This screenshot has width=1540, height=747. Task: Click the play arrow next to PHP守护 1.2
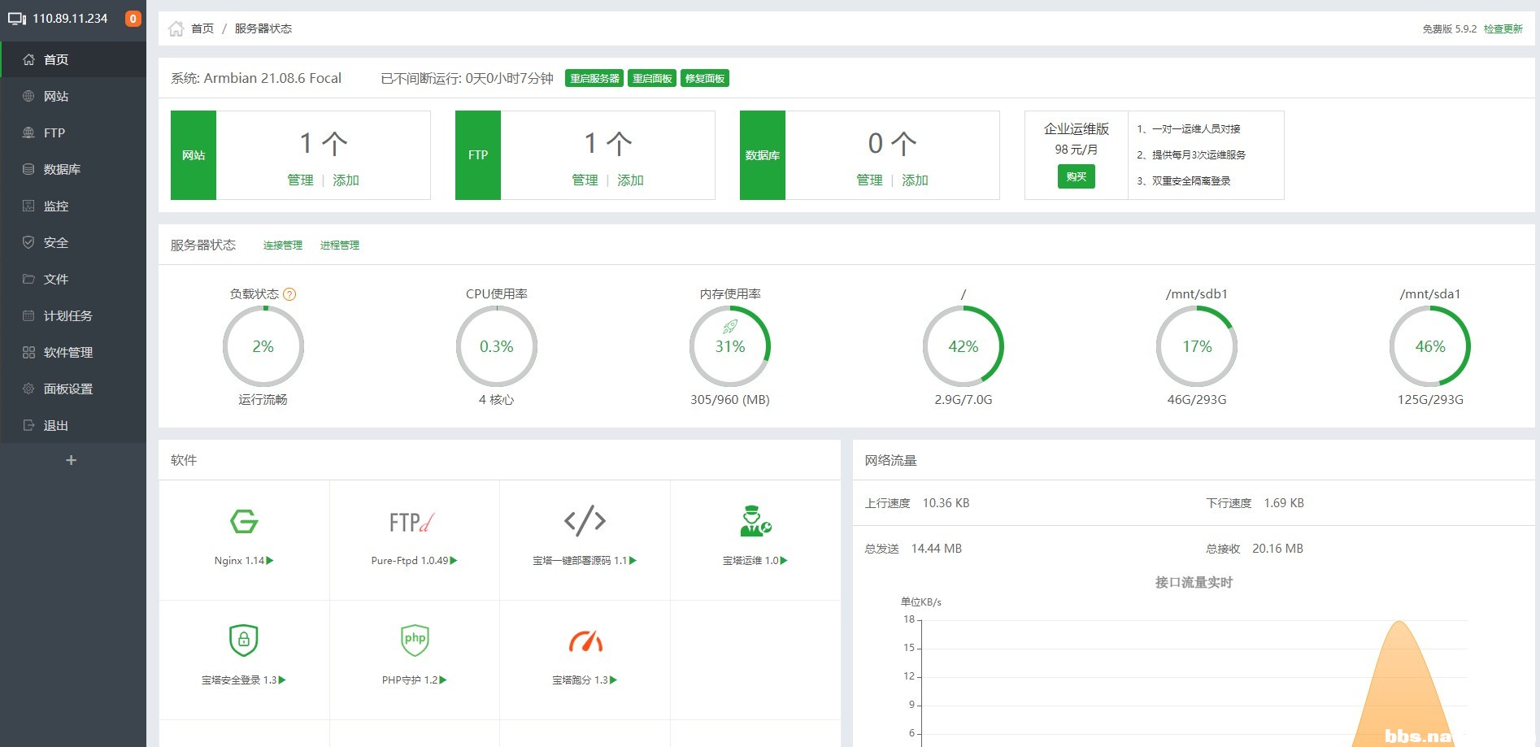pyautogui.click(x=443, y=680)
